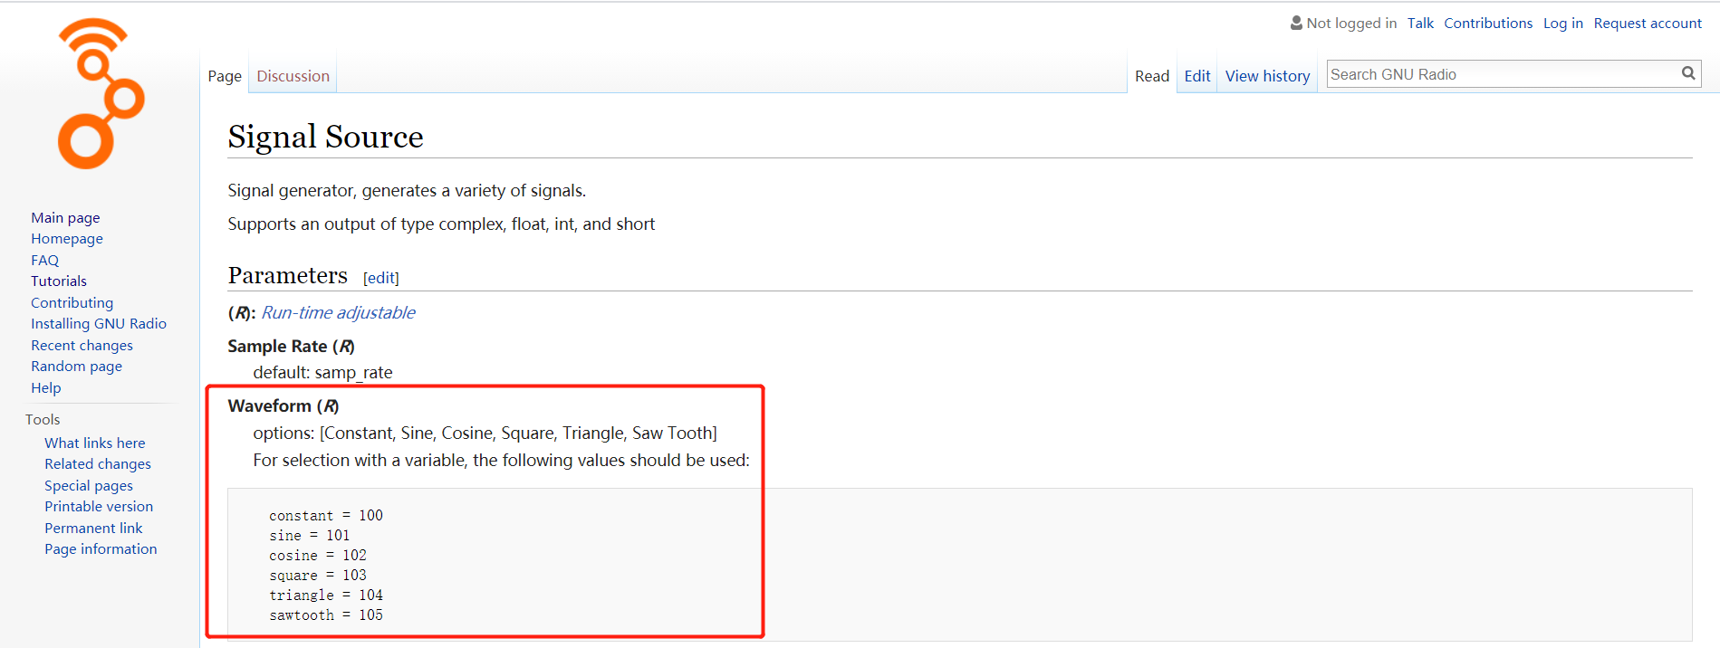Edit the Parameters section via [edit]
This screenshot has width=1720, height=648.
[380, 278]
